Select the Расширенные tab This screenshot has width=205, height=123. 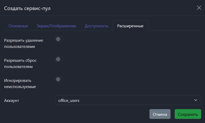point(130,26)
